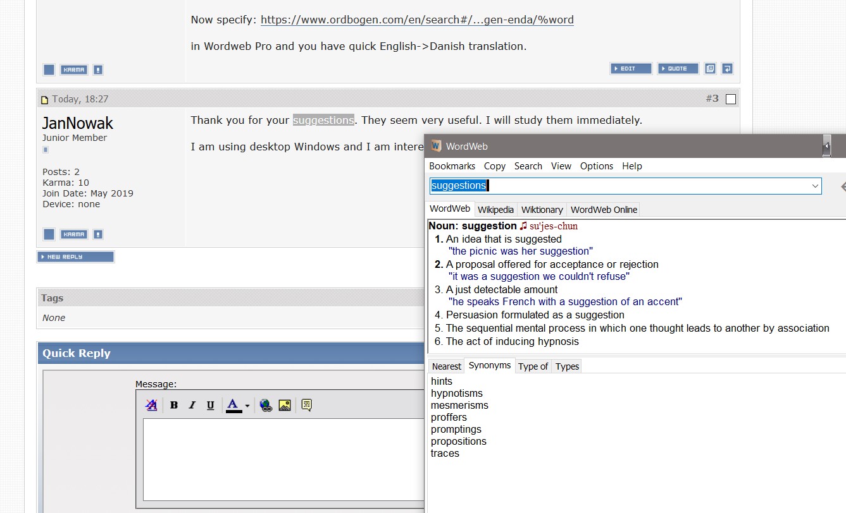The width and height of the screenshot is (846, 513).
Task: Show the Nearest words tab
Action: [446, 366]
